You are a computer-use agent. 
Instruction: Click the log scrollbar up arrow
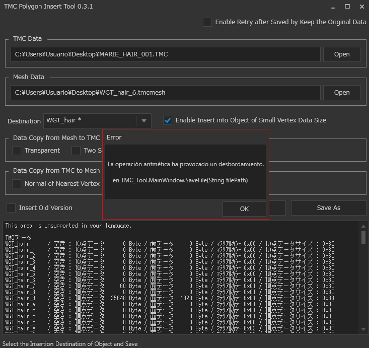[x=363, y=225]
